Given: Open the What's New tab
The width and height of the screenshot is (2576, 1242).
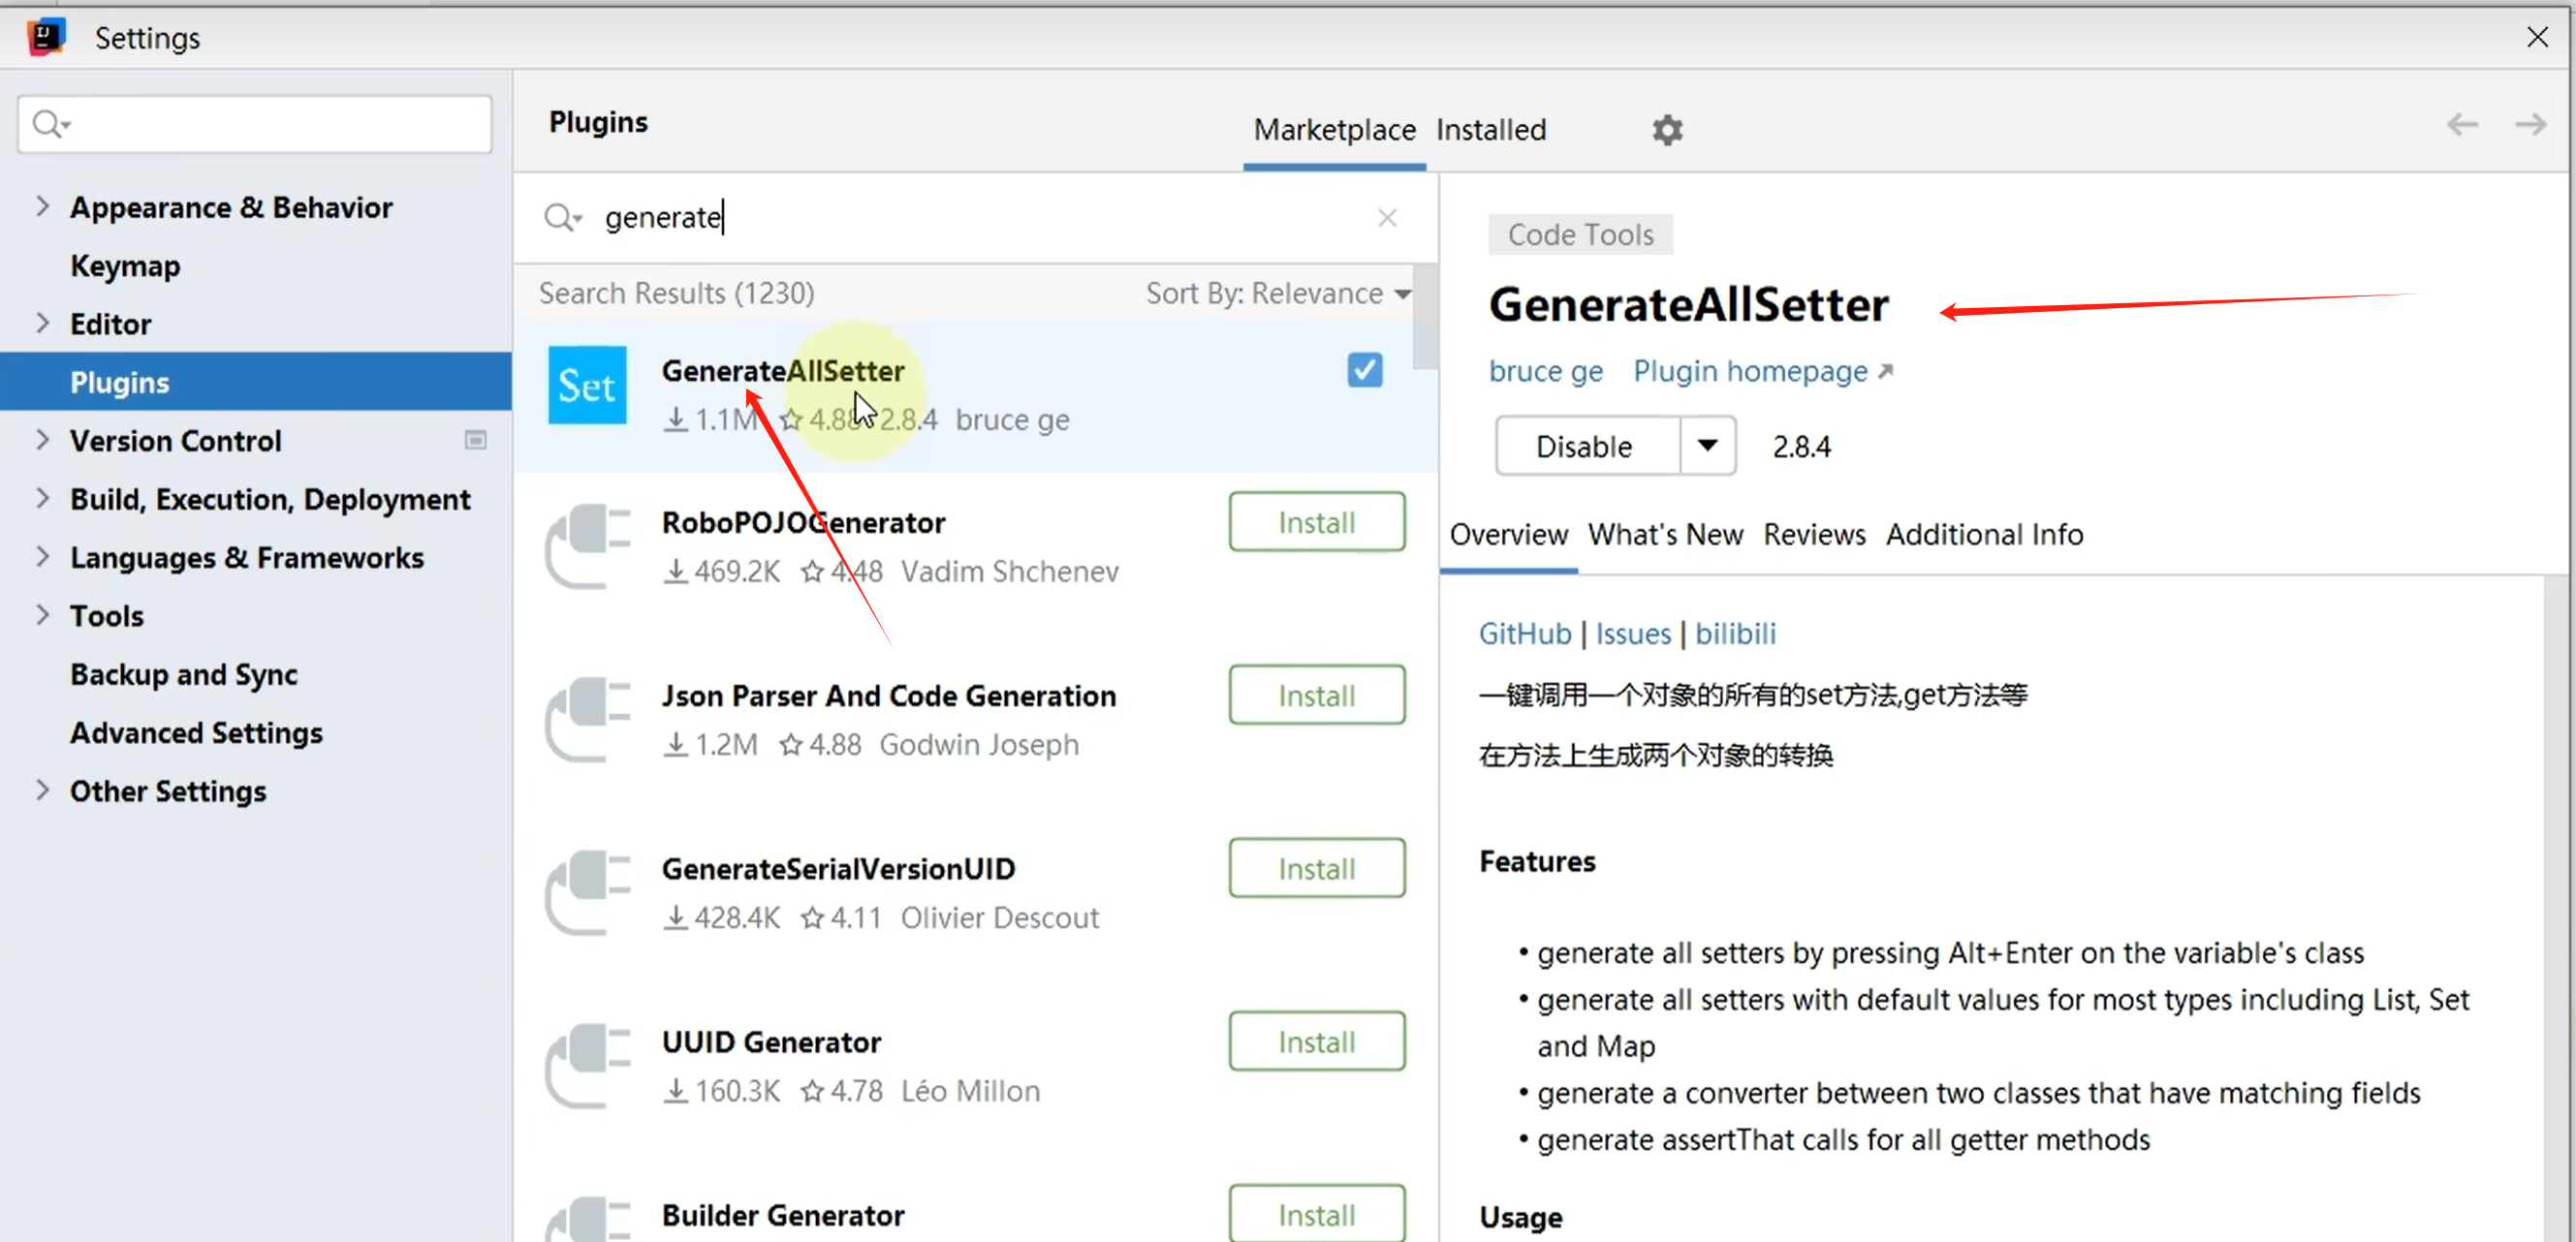Looking at the screenshot, I should click(1665, 535).
